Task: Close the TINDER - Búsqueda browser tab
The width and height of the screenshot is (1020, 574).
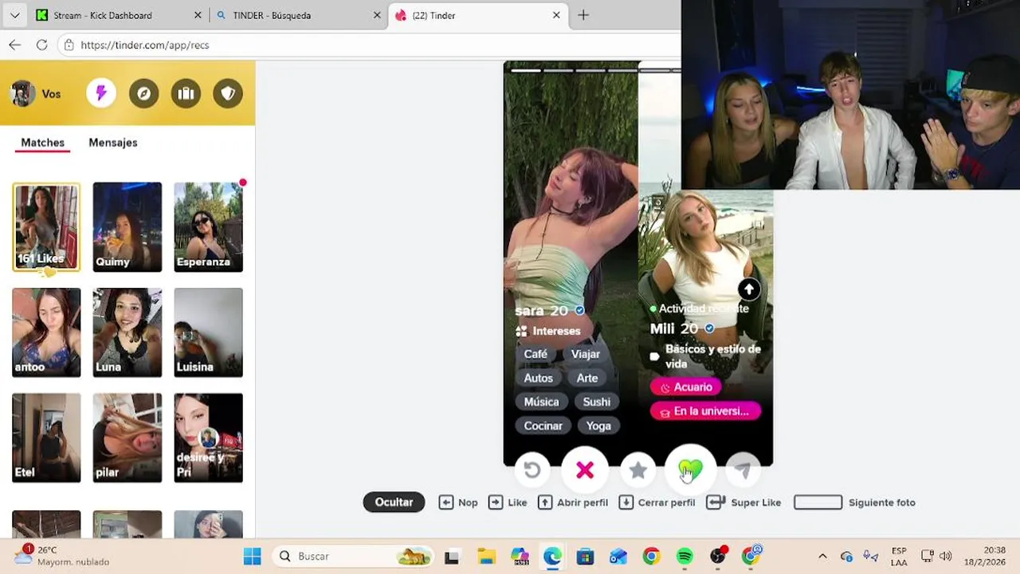Action: 377,15
